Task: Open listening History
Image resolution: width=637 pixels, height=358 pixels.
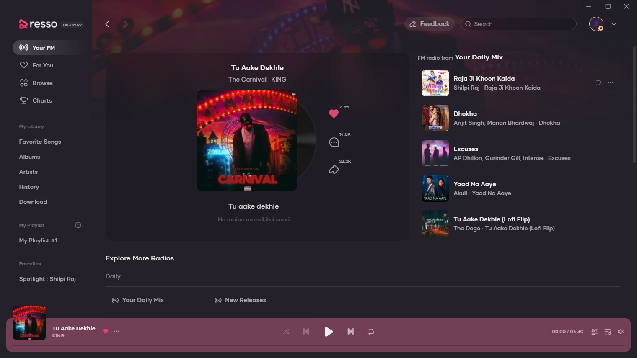Action: (29, 187)
